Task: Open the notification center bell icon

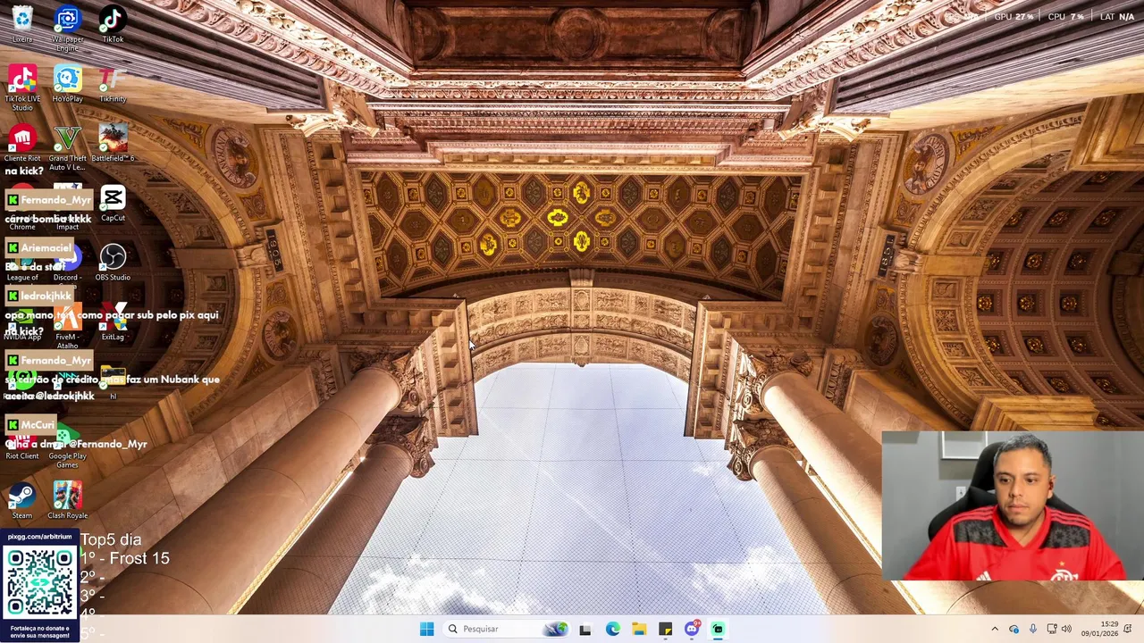Action: (x=1128, y=629)
